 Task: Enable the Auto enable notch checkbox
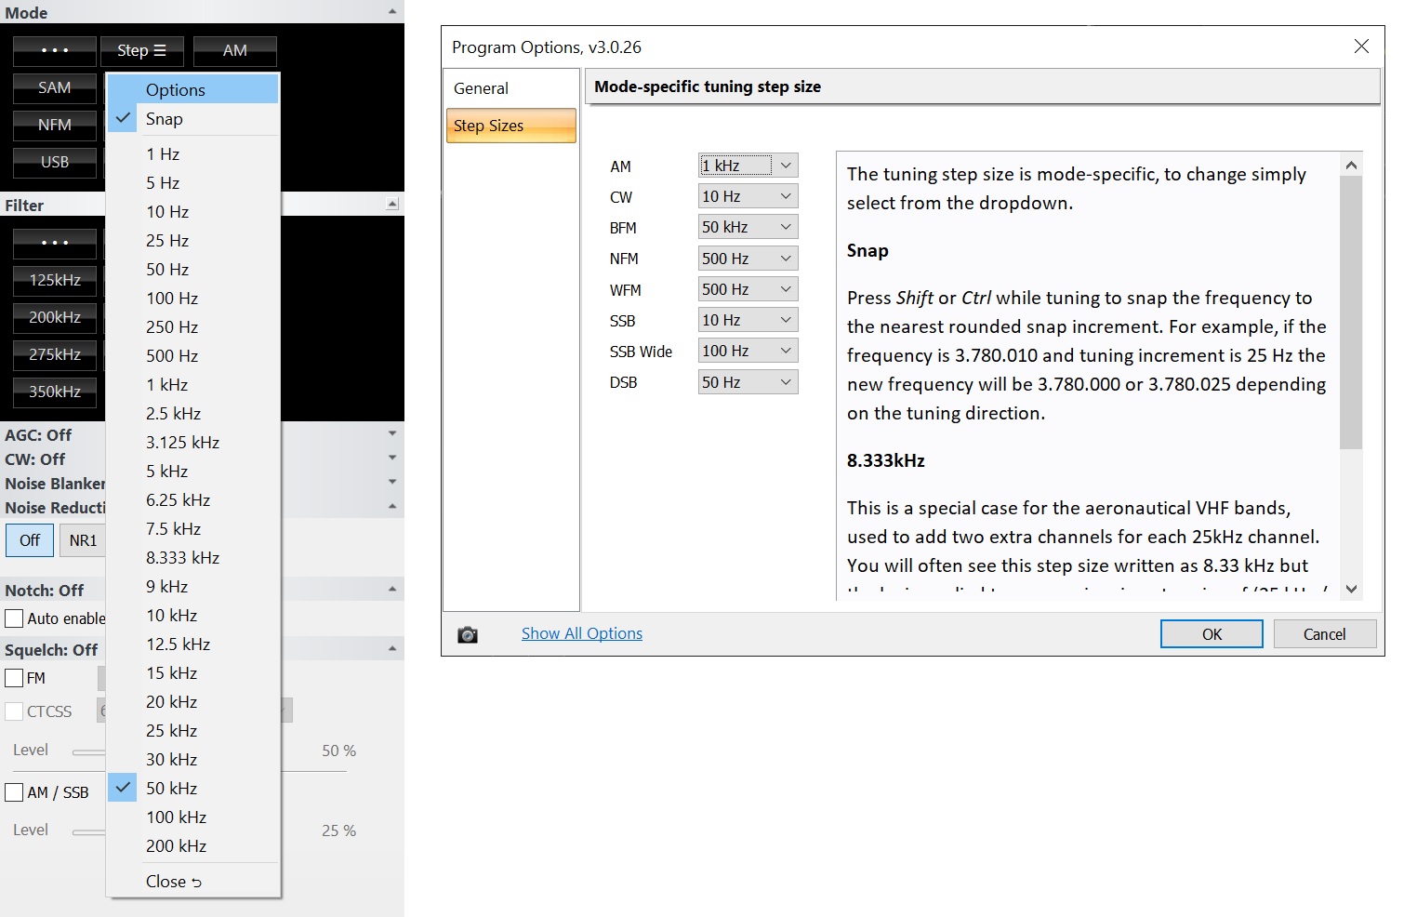coord(15,618)
